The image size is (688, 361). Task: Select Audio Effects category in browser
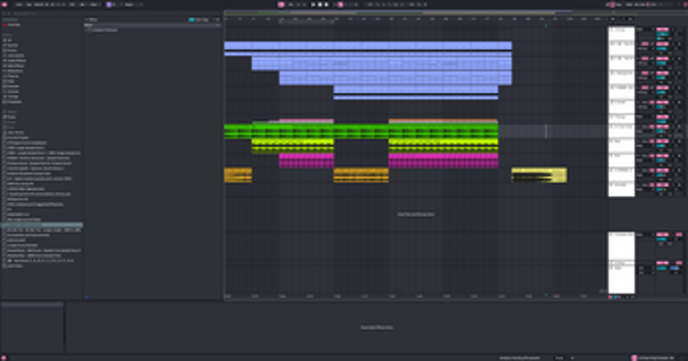click(x=14, y=60)
